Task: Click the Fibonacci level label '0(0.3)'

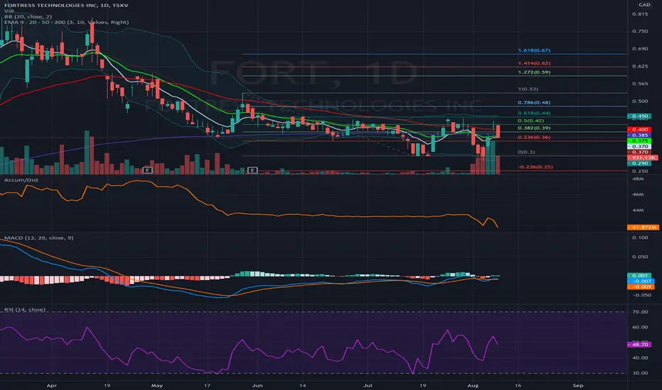Action: pos(526,152)
